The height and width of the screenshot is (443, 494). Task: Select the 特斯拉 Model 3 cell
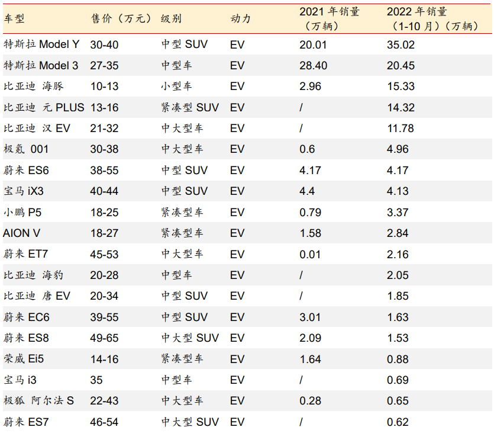point(41,66)
